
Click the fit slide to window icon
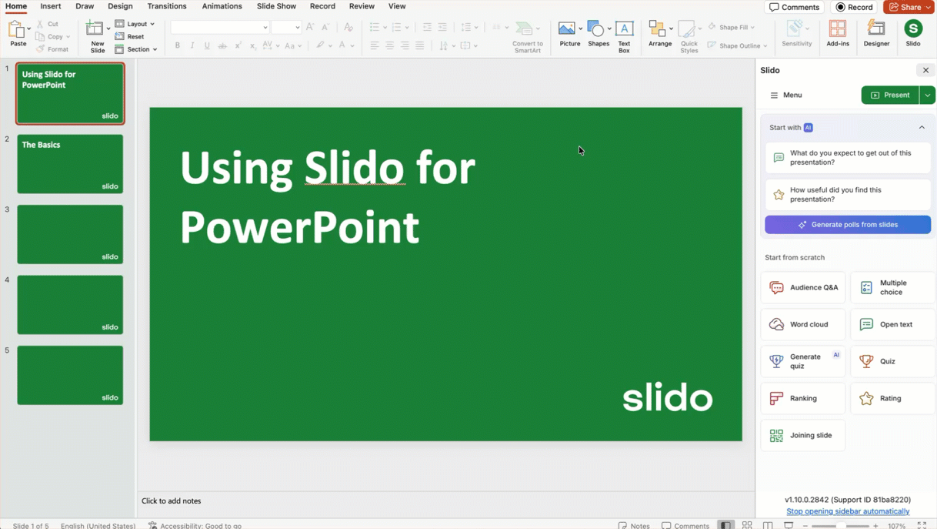(922, 525)
